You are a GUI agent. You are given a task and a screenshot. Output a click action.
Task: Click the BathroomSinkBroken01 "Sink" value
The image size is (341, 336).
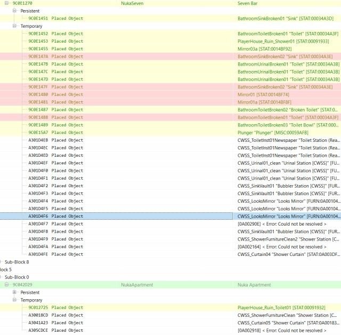click(x=286, y=19)
